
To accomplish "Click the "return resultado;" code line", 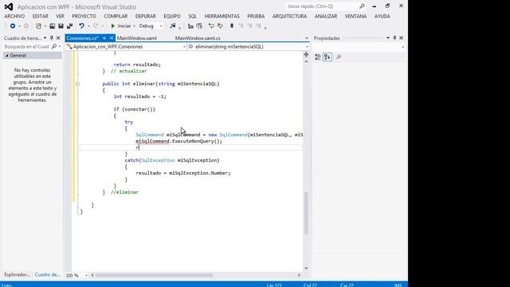I will [137, 65].
